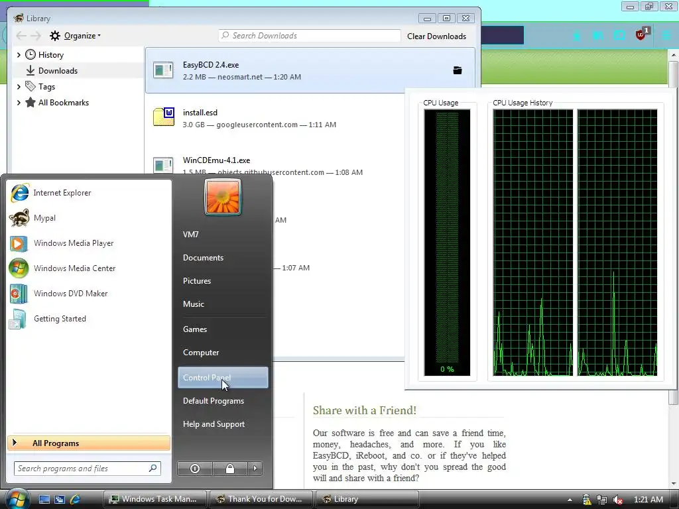
Task: Click the Library forward arrow
Action: click(36, 36)
